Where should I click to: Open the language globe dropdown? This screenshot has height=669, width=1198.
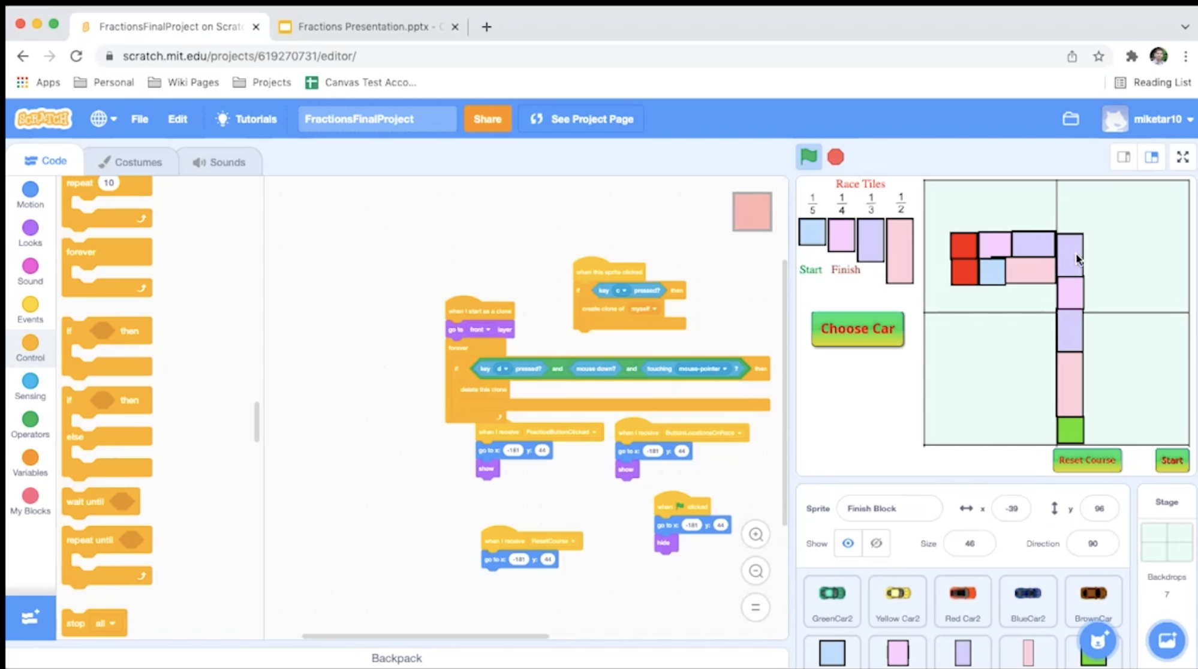(x=103, y=119)
